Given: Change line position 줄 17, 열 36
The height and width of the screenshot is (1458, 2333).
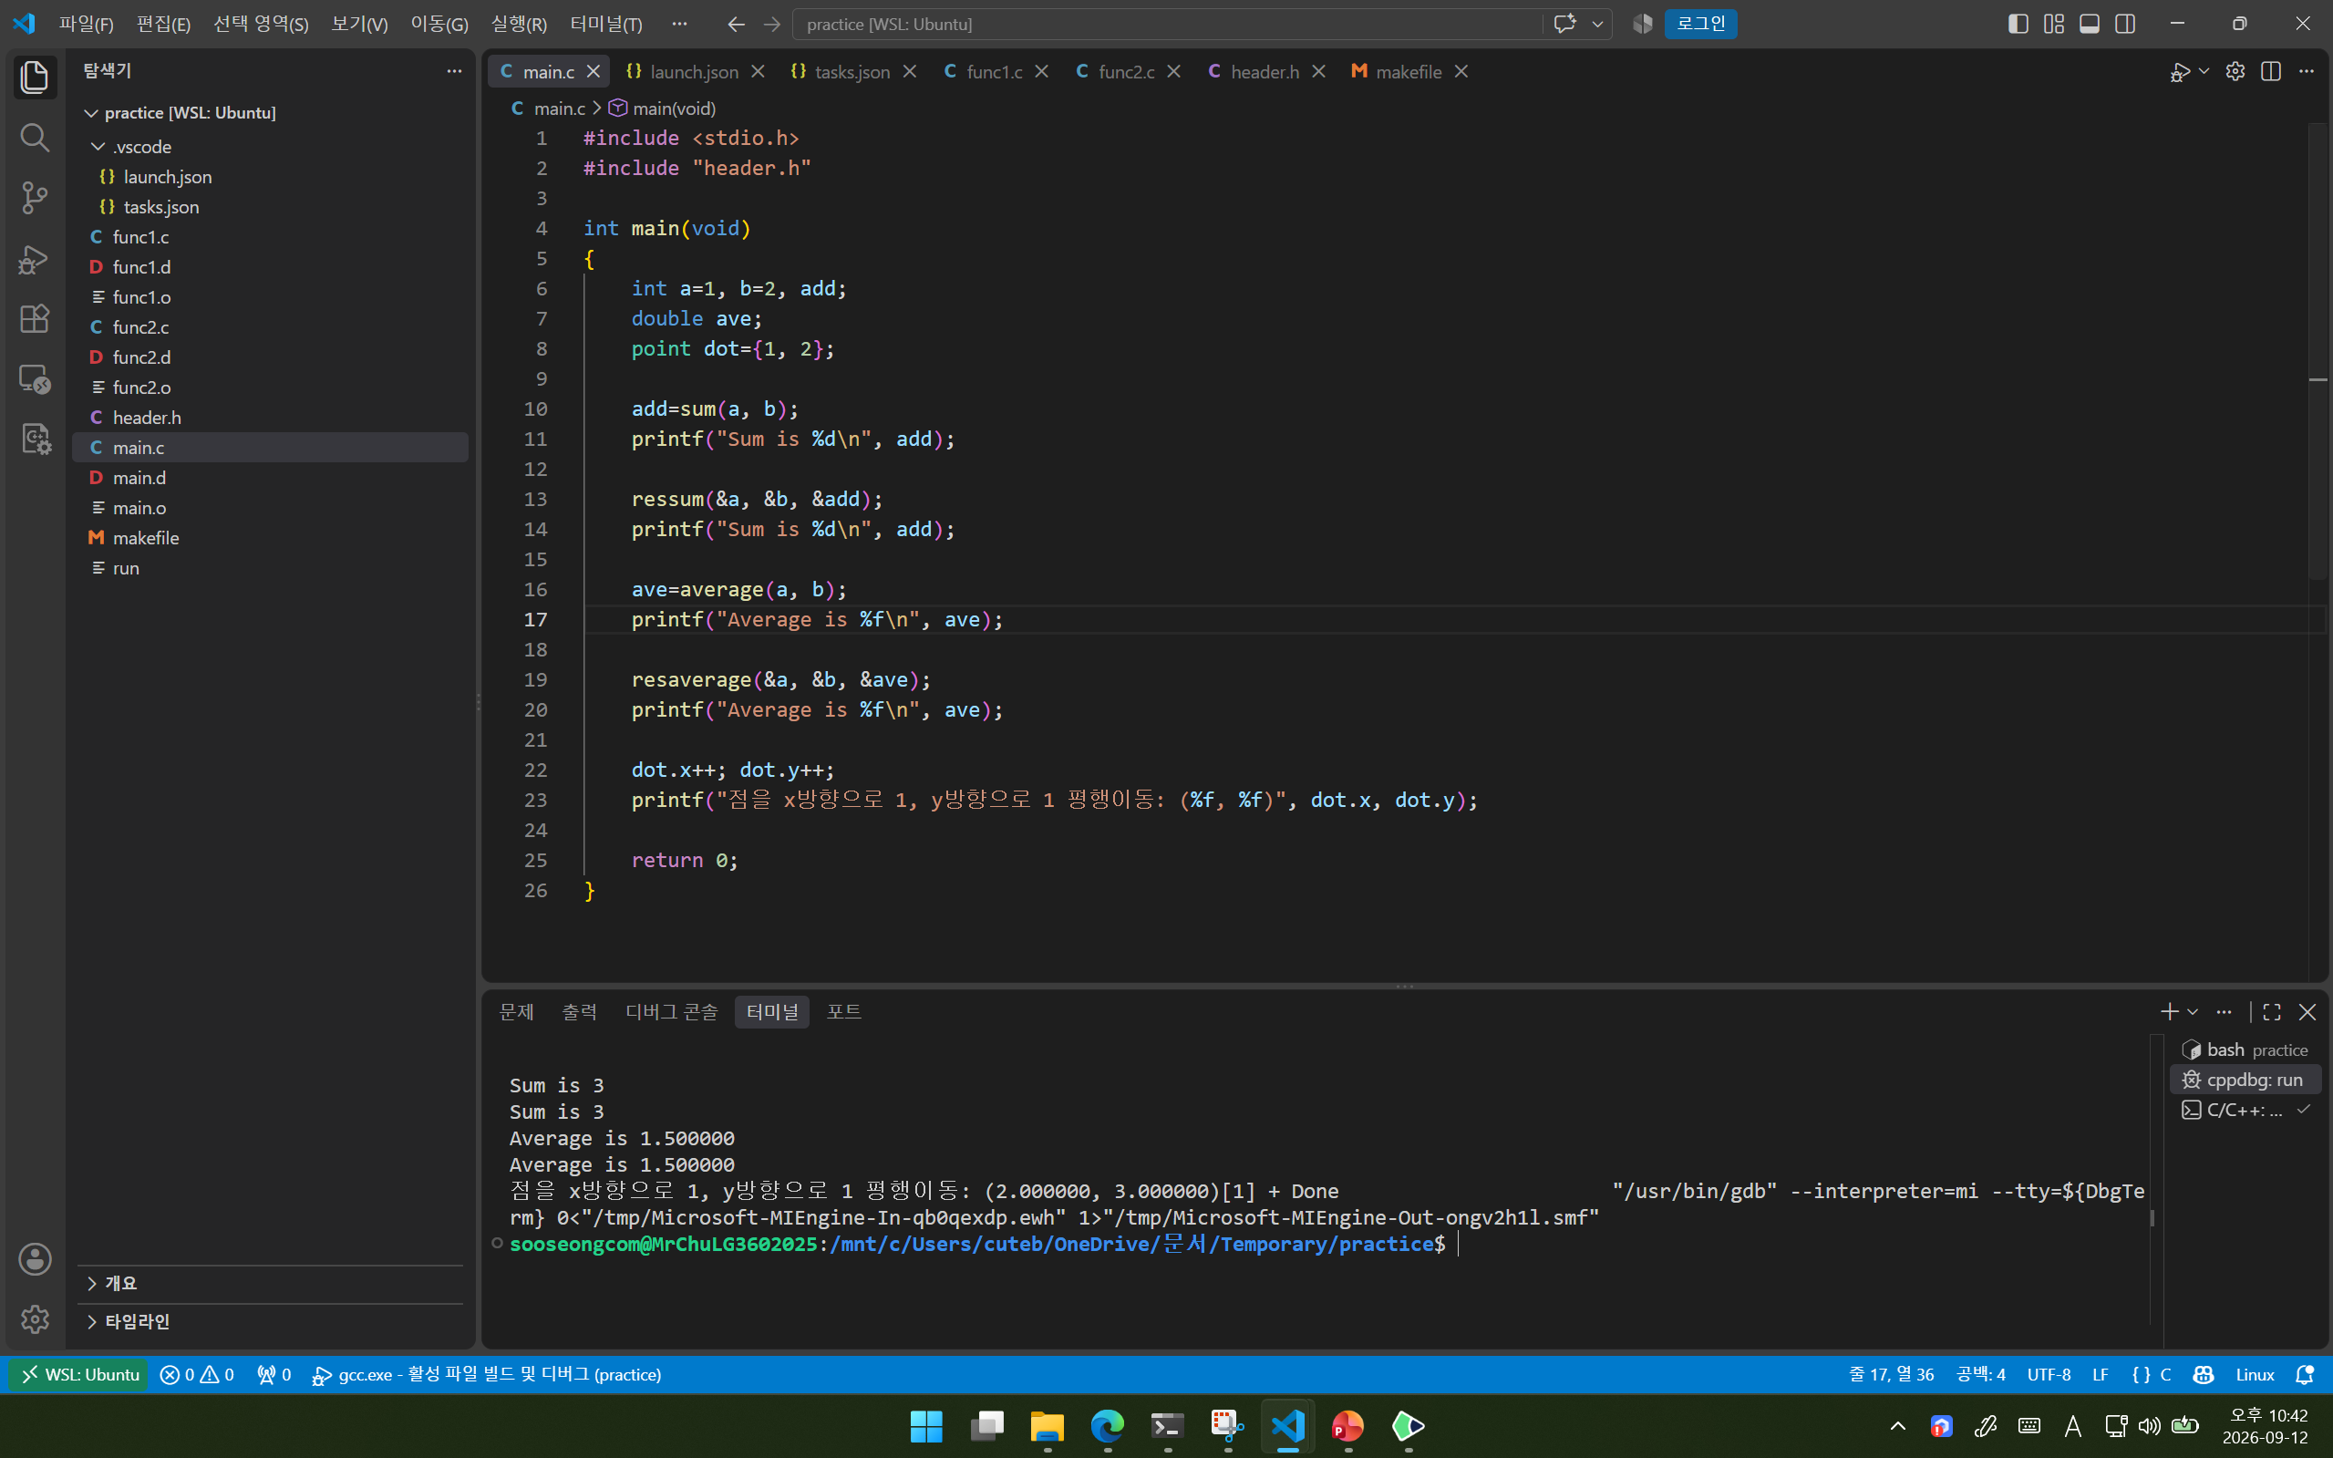Looking at the screenshot, I should [1891, 1375].
